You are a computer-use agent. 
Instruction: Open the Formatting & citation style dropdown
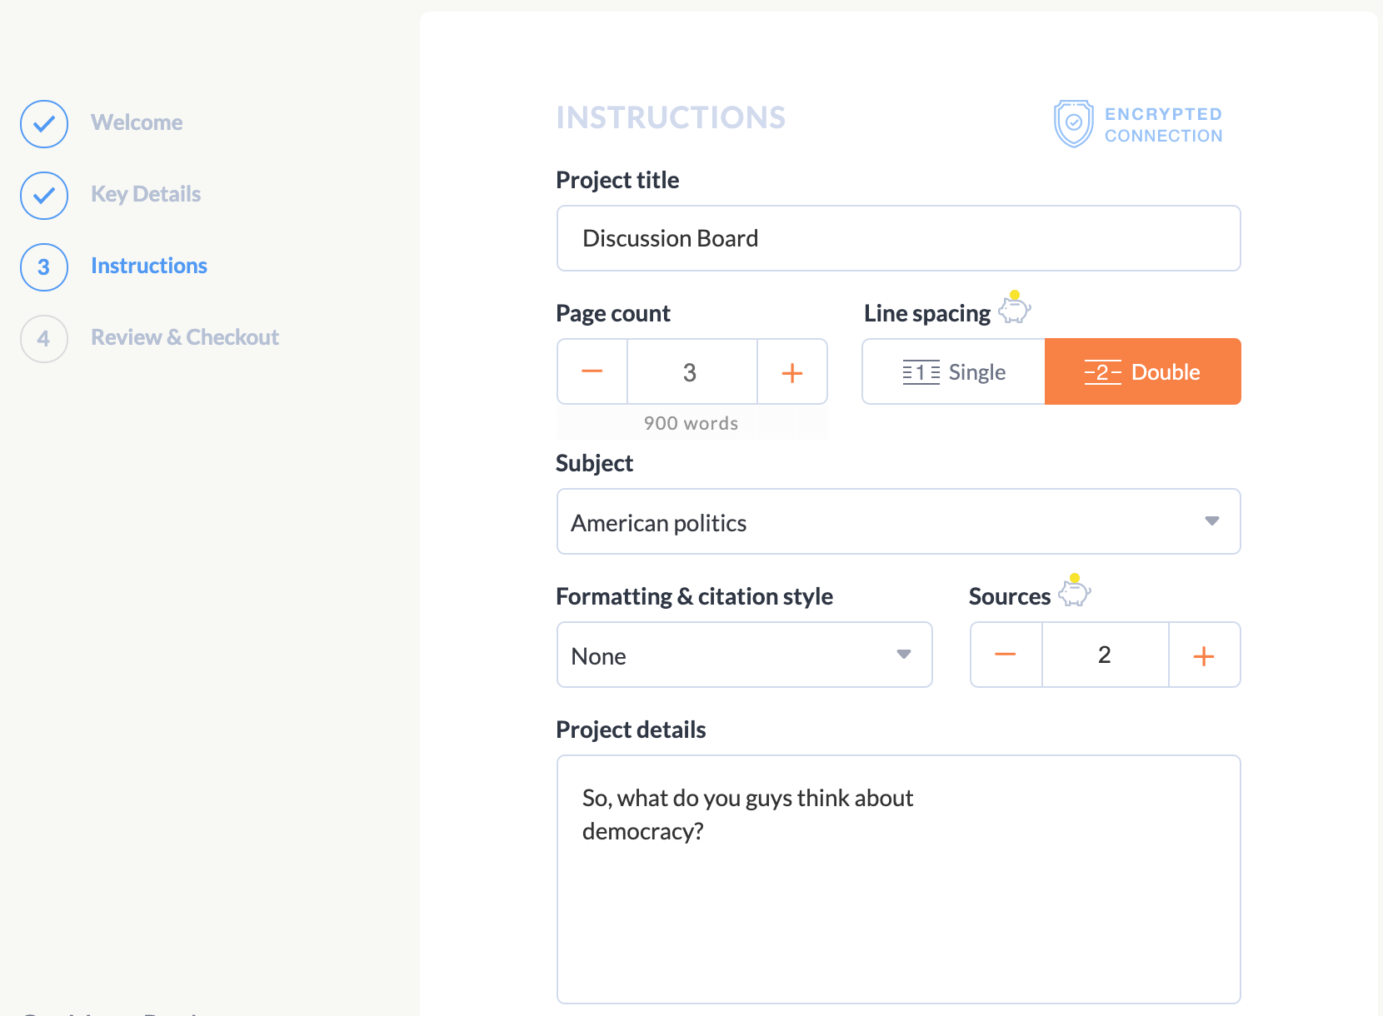[744, 655]
